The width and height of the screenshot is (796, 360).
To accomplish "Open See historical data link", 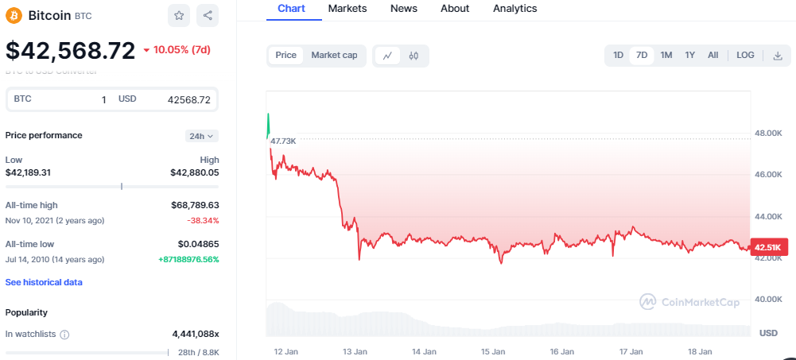I will (44, 282).
